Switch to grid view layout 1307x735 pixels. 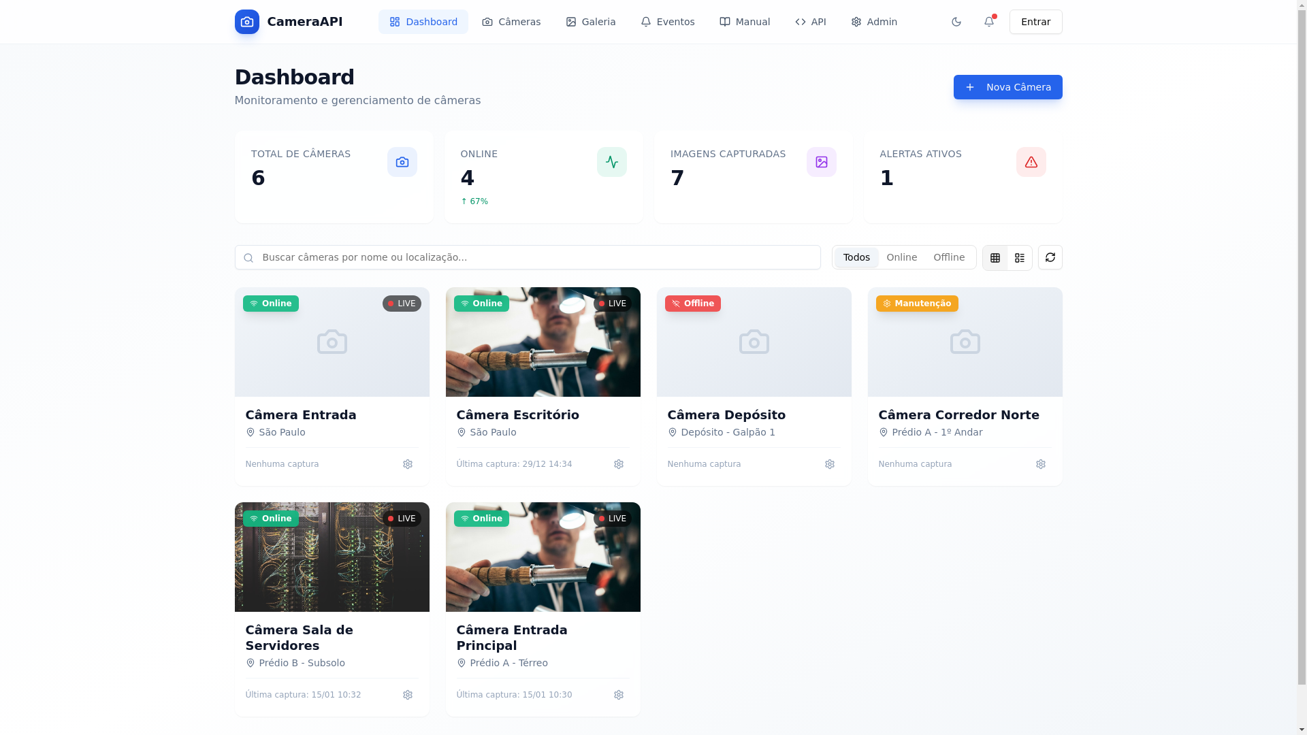click(x=995, y=258)
